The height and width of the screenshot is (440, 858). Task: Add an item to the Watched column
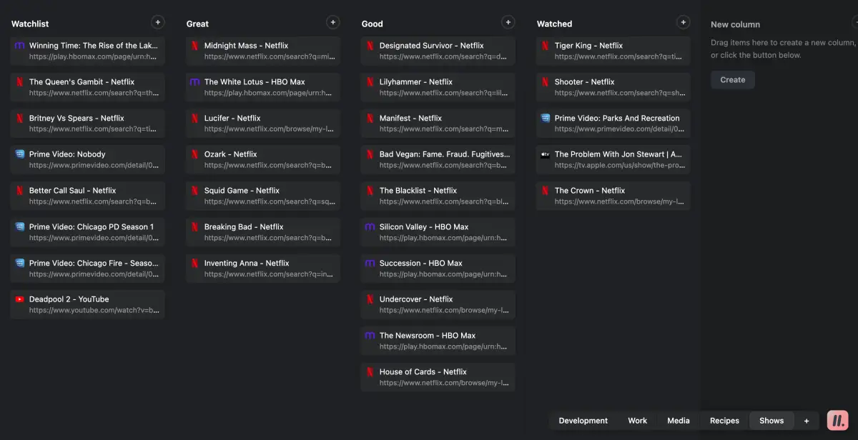pos(683,22)
